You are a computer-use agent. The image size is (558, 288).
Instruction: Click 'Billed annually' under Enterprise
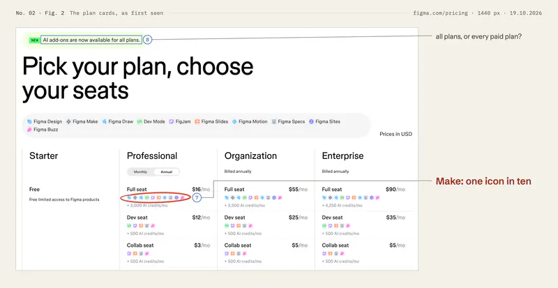(x=335, y=172)
